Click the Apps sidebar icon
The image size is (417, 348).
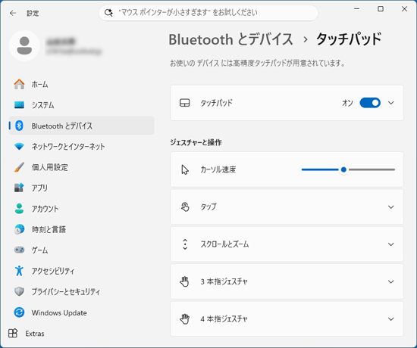[19, 188]
